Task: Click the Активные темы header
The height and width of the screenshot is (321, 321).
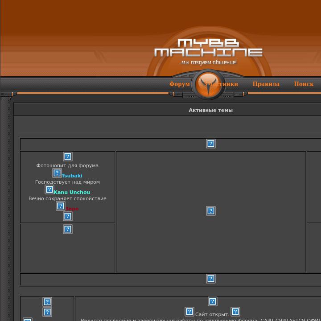Action: pyautogui.click(x=210, y=110)
